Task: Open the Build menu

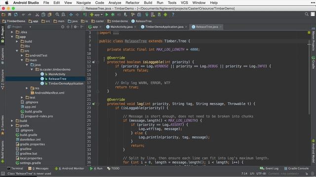Action: point(148,3)
